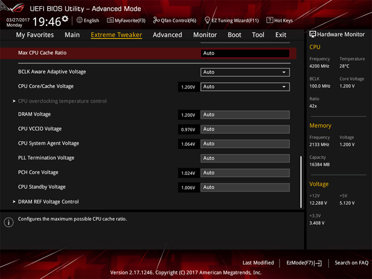This screenshot has height=279, width=372.
Task: Click Last Modified button
Action: click(258, 262)
